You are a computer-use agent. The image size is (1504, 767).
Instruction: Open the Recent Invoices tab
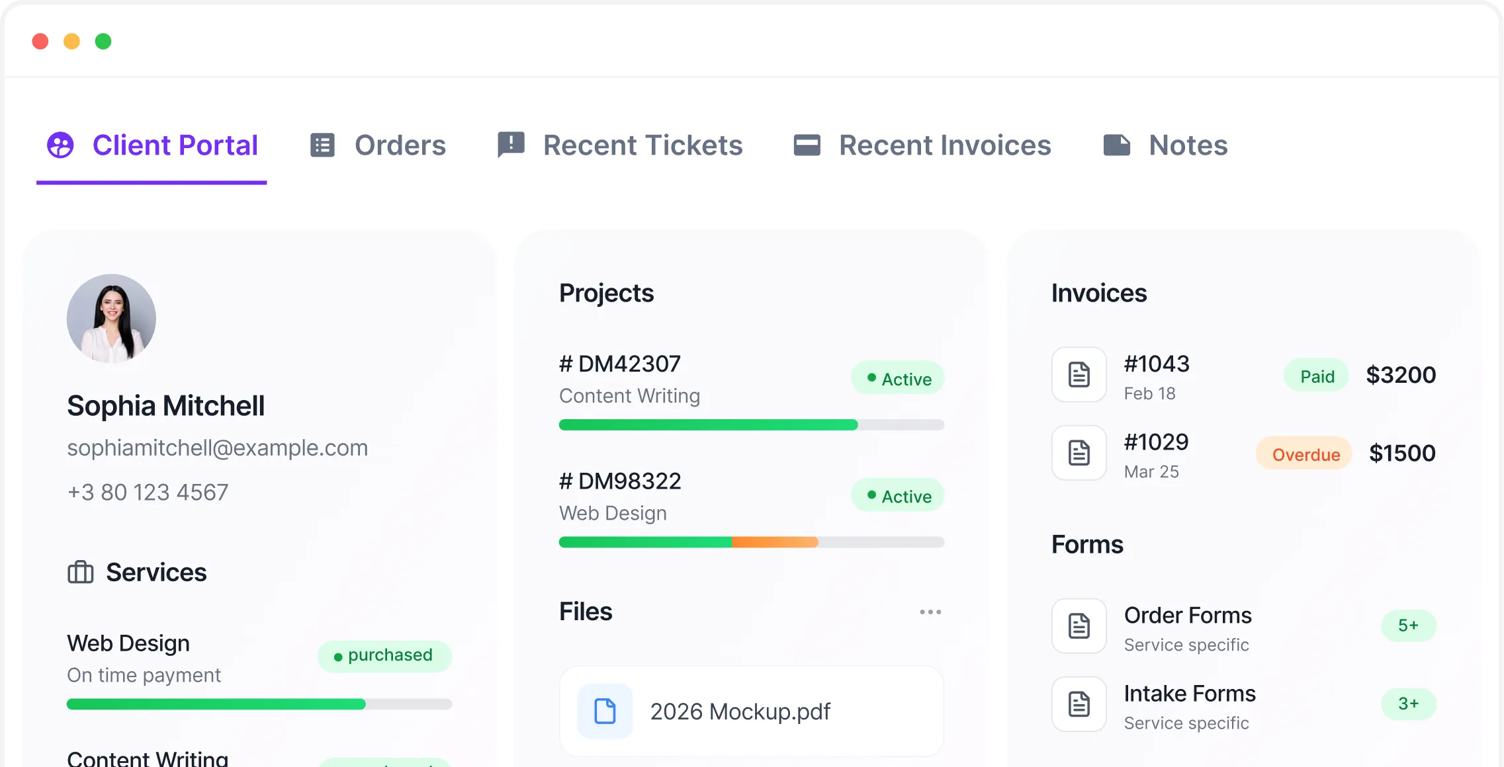point(945,145)
